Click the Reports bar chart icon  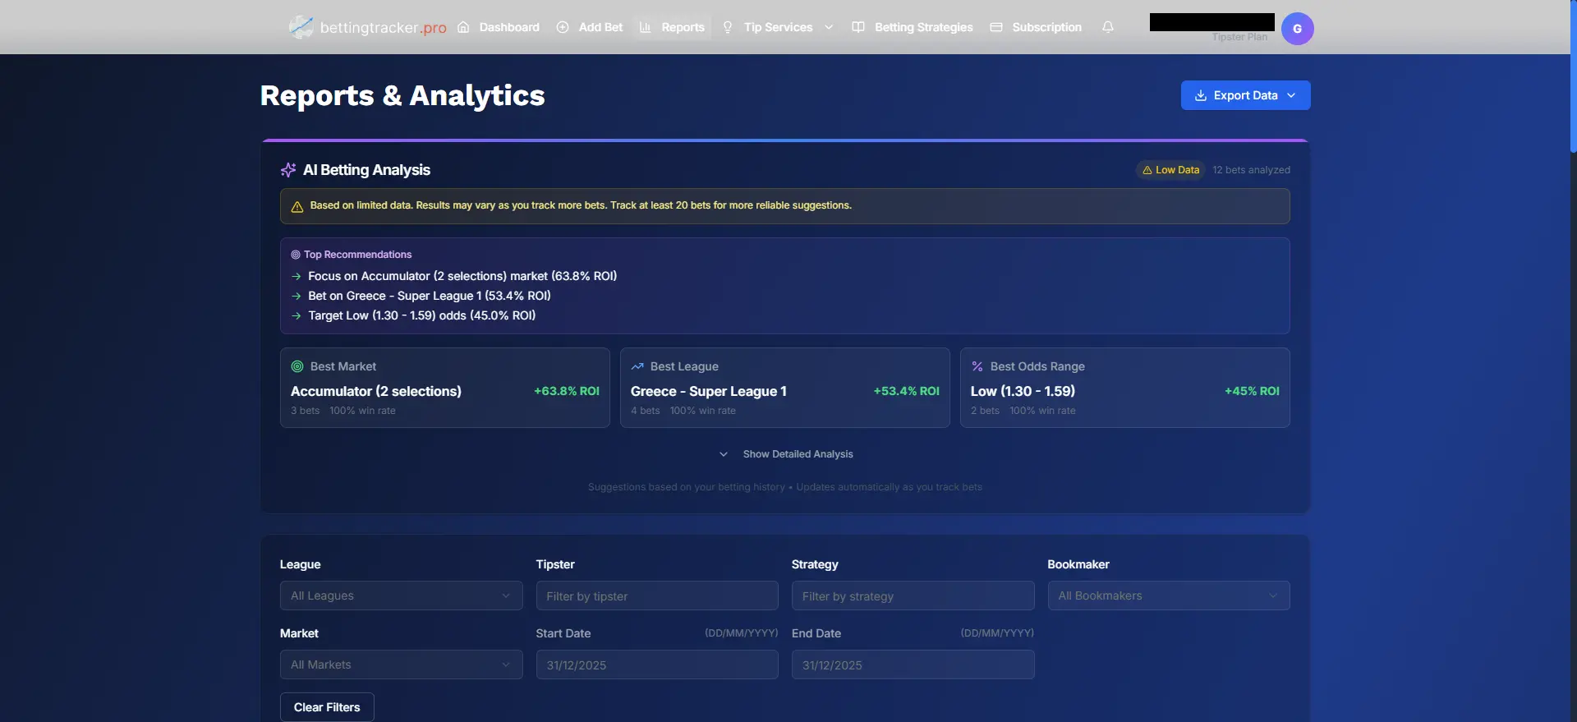pos(646,27)
